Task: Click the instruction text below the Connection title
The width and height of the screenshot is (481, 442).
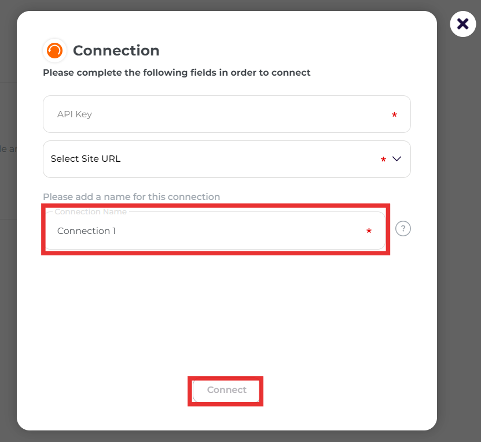Action: click(177, 72)
